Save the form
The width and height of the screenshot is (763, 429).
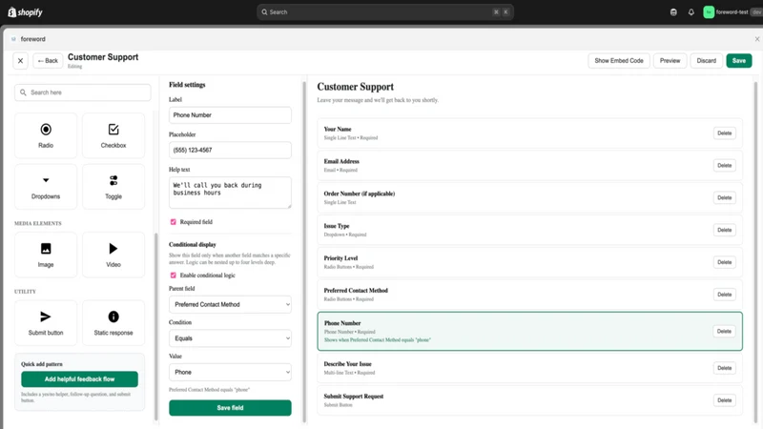pyautogui.click(x=738, y=61)
